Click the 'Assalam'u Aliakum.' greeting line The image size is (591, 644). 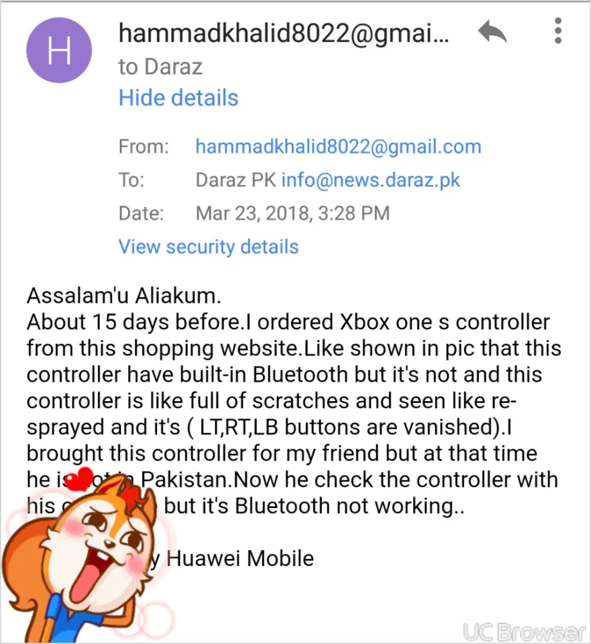click(124, 296)
